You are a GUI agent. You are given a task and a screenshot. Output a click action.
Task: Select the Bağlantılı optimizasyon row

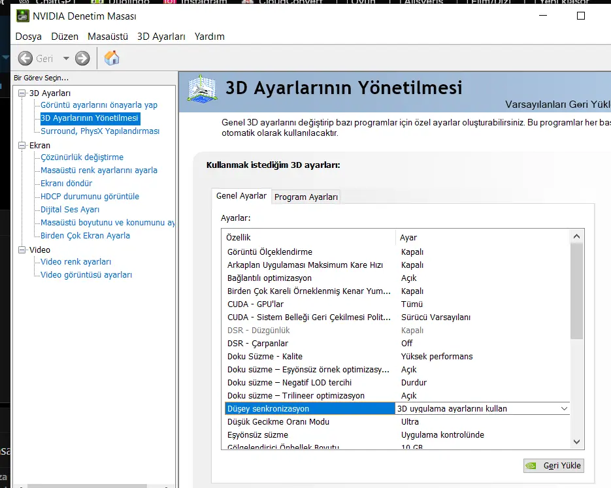click(x=397, y=278)
